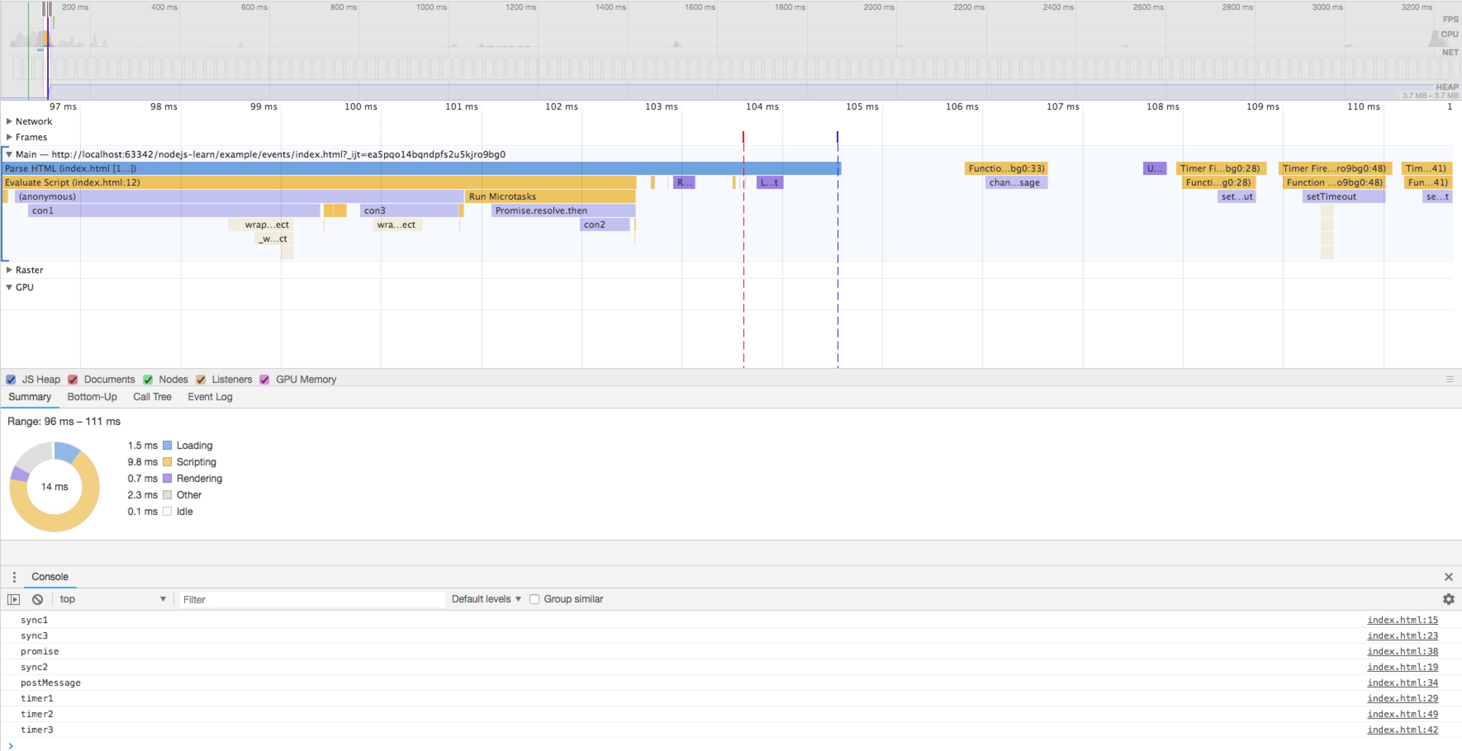The height and width of the screenshot is (751, 1462).
Task: Select the Timer Fire...ro9bg0:48) event bar
Action: [x=1335, y=168]
